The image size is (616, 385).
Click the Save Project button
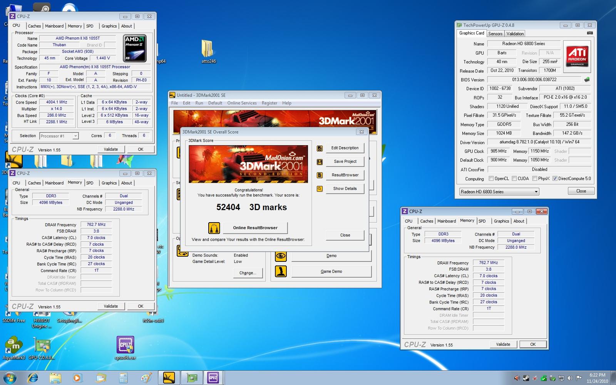tap(345, 162)
